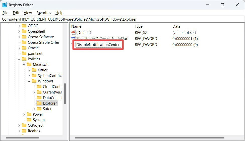Select the (Default) value name
The image size is (245, 141).
pyautogui.click(x=84, y=33)
